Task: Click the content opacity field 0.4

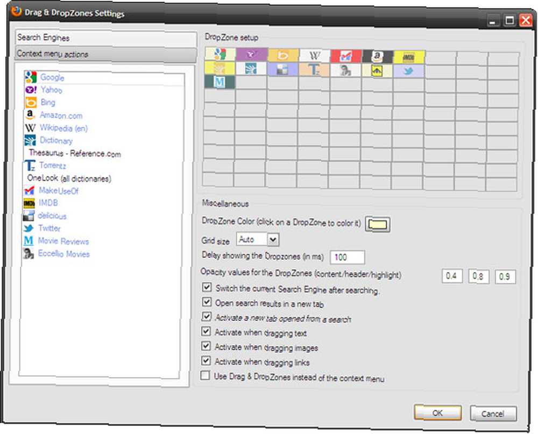Action: tap(452, 276)
